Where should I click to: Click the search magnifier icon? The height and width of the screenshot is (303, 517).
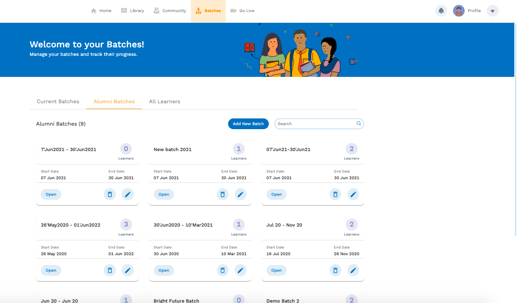pos(359,124)
